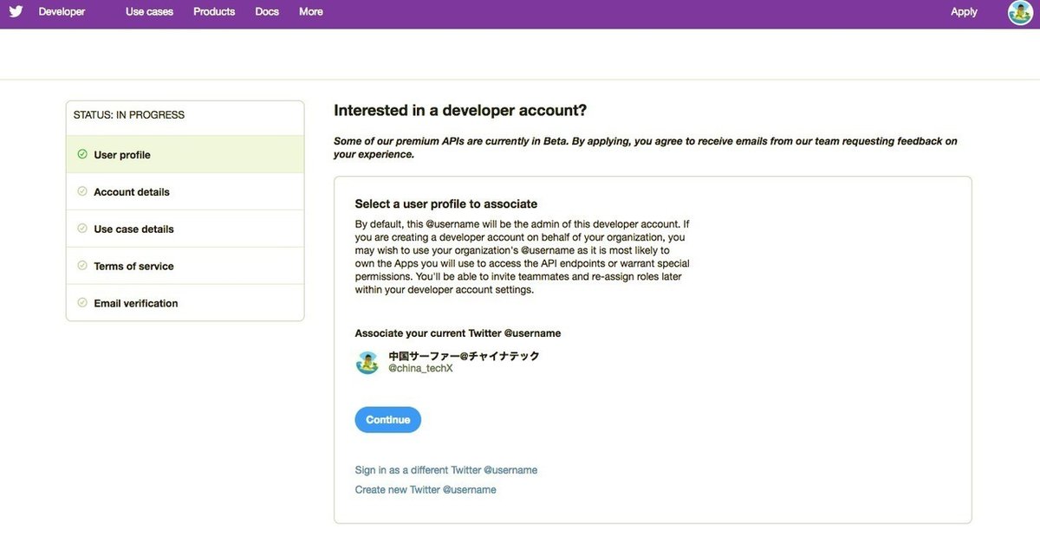Click the Apply link in header
This screenshot has height=555, width=1040.
(964, 12)
